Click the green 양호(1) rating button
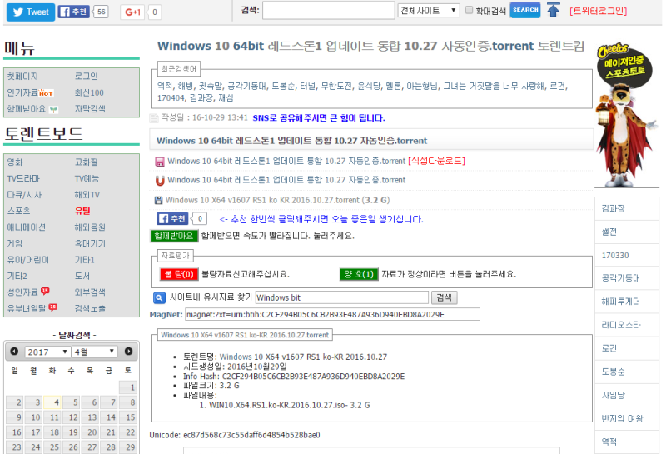This screenshot has height=454, width=666. (359, 275)
